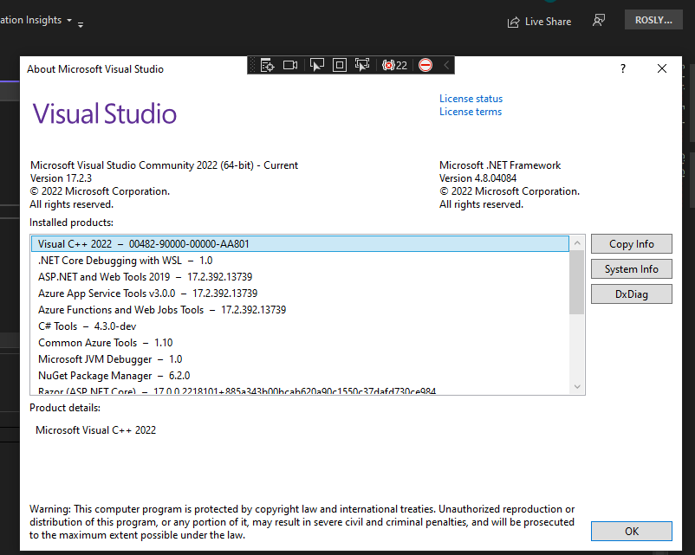Toggle the display layout adorners icon
695x555 pixels.
339,64
